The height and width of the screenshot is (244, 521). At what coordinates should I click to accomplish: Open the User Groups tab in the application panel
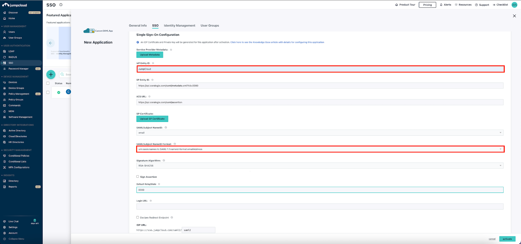tap(210, 26)
